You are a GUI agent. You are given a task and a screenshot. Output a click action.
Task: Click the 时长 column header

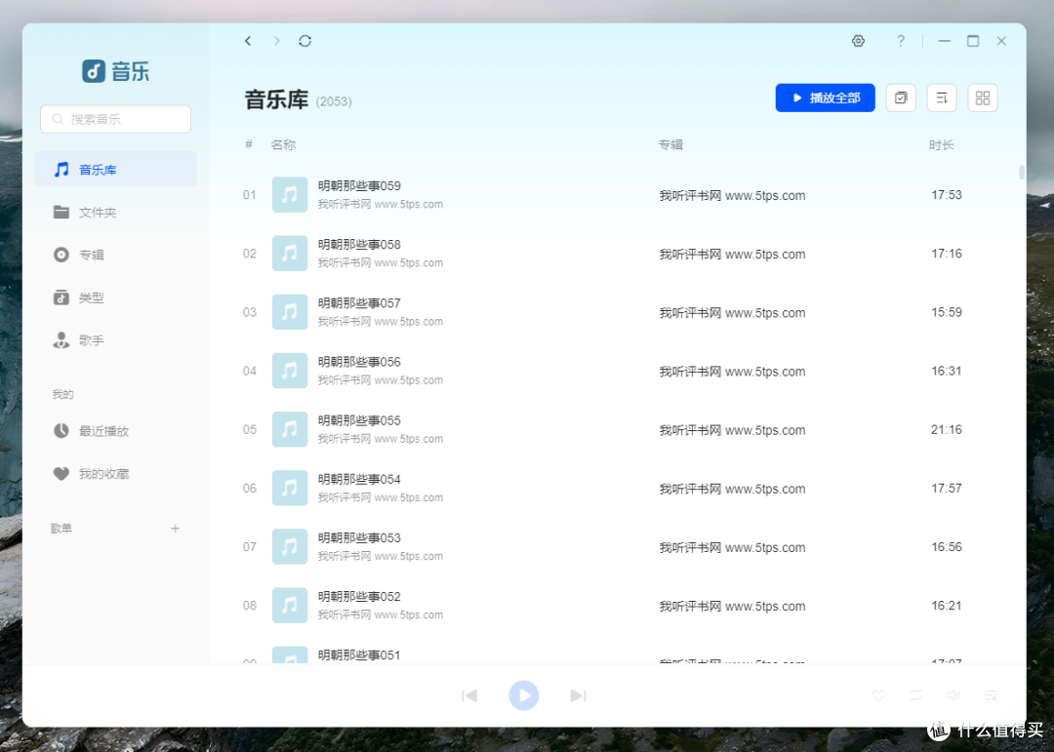941,144
